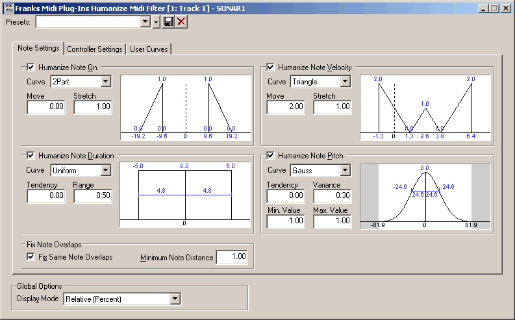Disable the Humanize Note Velocity checkbox
Screen dimensions: 515x320
click(270, 68)
